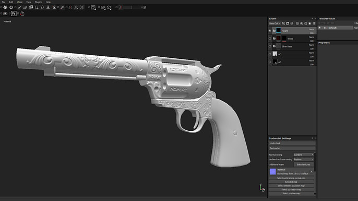This screenshot has width=358, height=201.
Task: Open Ambient occlusion mixing Replace dropdown
Action: pyautogui.click(x=303, y=159)
